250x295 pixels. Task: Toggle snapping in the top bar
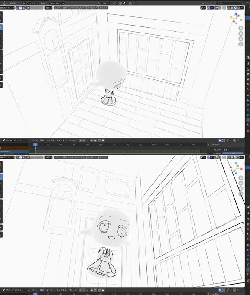[120, 3]
